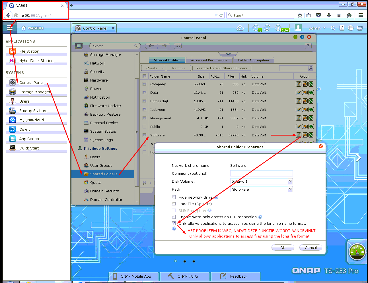The image size is (368, 283).
Task: Refresh the Public folder row
Action: (311, 127)
